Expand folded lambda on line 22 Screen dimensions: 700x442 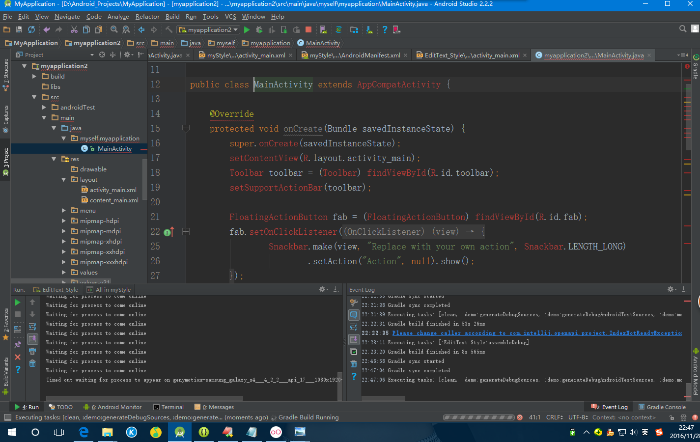pos(186,232)
